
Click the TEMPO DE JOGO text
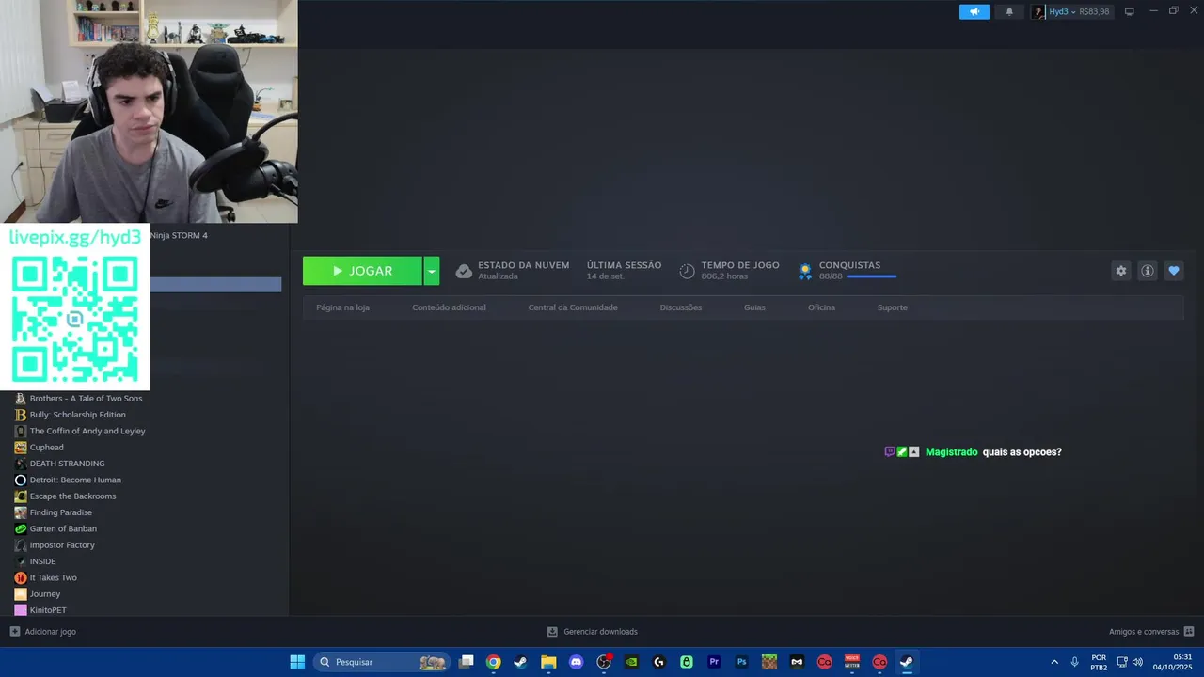(x=740, y=265)
